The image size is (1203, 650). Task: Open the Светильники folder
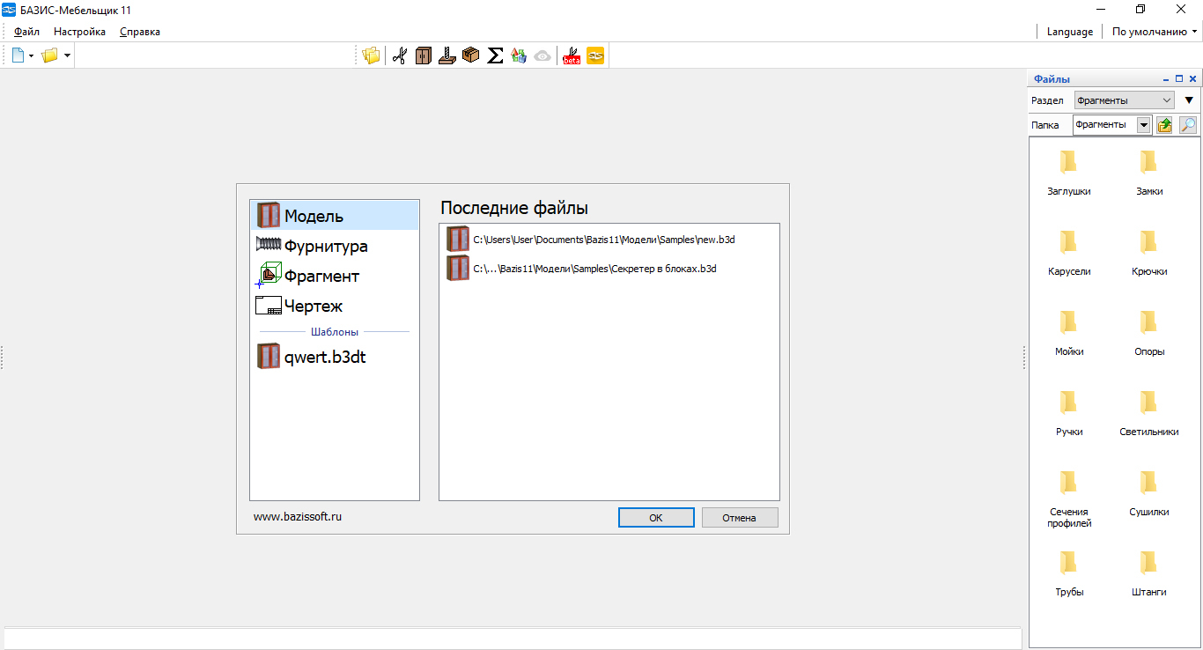pos(1149,414)
